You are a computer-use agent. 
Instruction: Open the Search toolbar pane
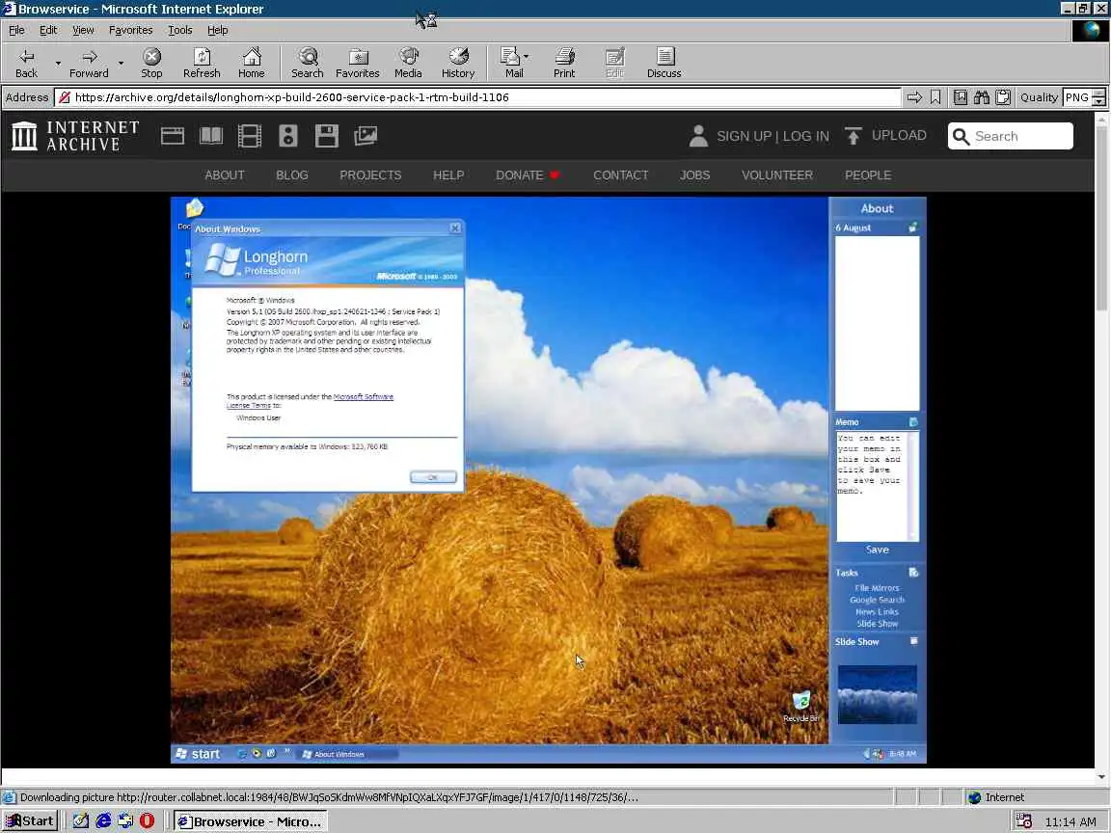click(x=308, y=63)
